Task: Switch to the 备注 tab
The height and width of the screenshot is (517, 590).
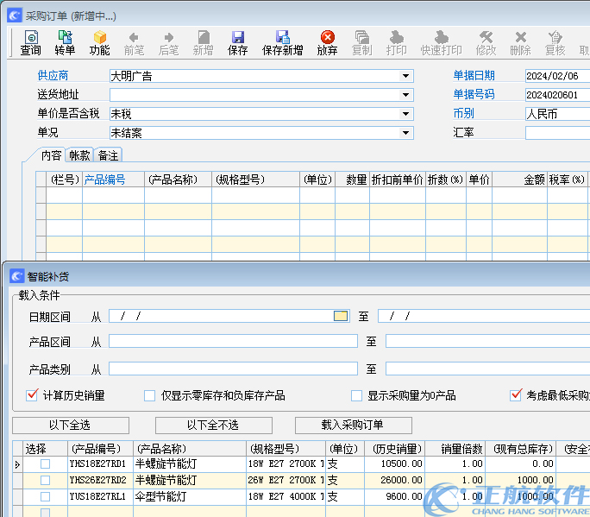Action: tap(108, 155)
